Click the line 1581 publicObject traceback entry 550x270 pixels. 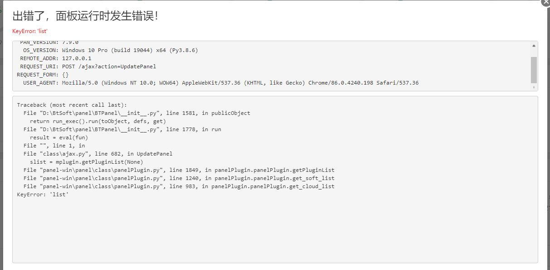[137, 113]
